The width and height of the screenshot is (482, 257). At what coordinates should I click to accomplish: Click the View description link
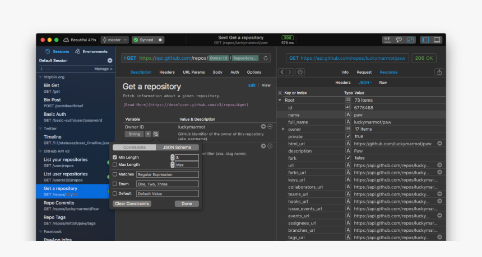coord(266,85)
